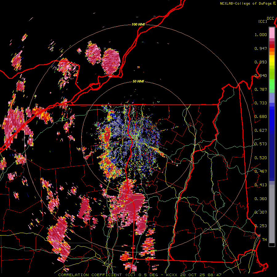Click the yellow segment of the color bar

(x=272, y=61)
